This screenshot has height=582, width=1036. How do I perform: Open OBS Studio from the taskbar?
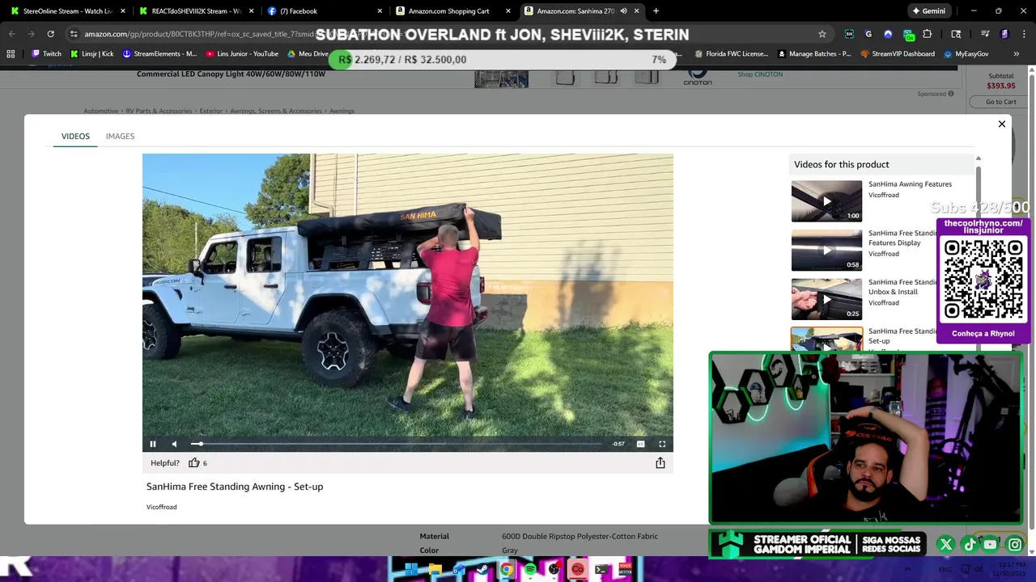click(554, 570)
